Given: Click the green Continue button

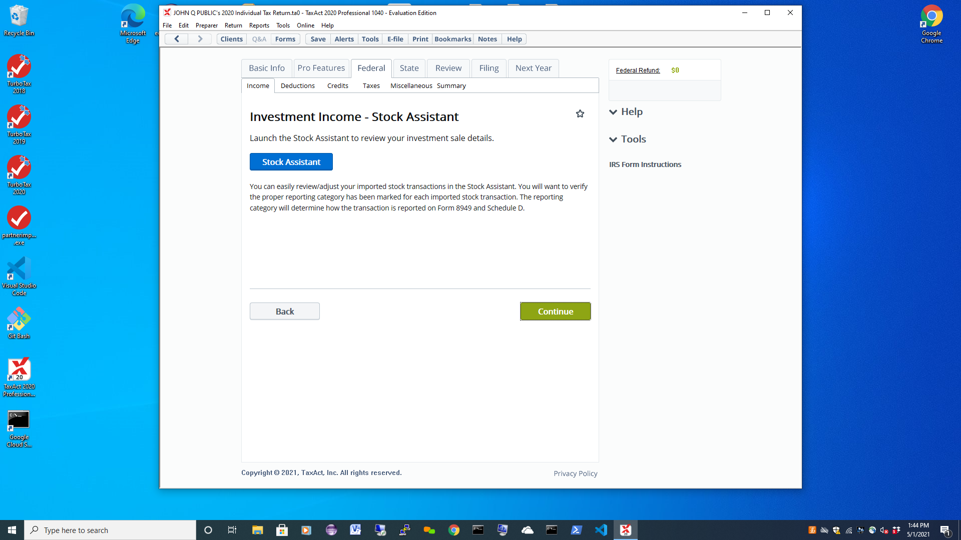Looking at the screenshot, I should [x=556, y=311].
